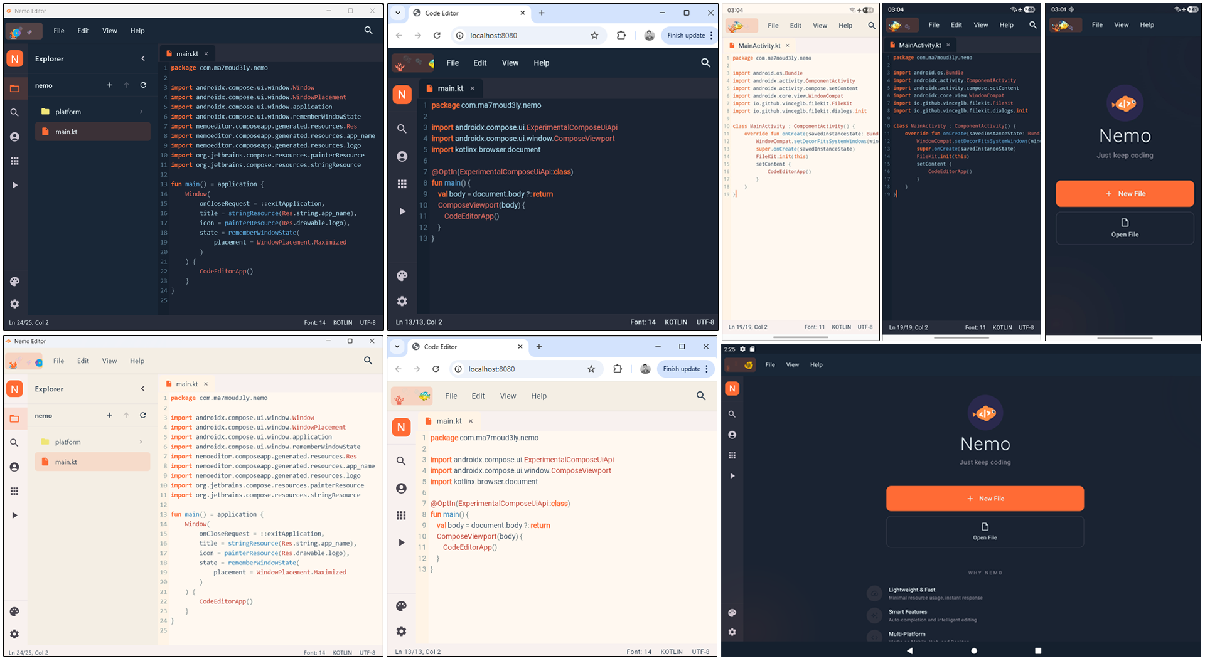Click profile avatar in light browser toolbar

pos(645,369)
